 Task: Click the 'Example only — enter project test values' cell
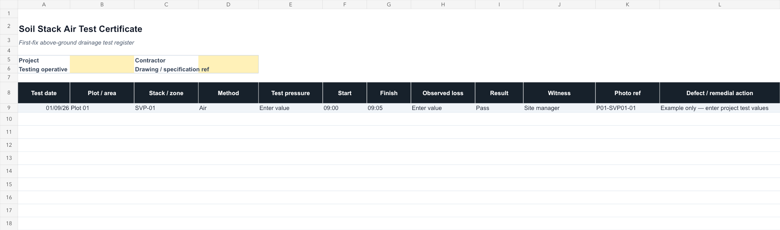pos(720,108)
